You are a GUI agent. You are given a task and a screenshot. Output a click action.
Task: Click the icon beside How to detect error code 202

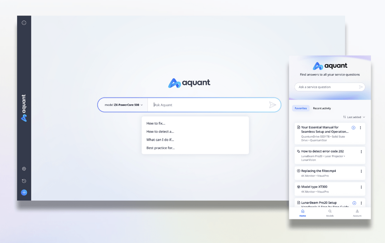[298, 151]
